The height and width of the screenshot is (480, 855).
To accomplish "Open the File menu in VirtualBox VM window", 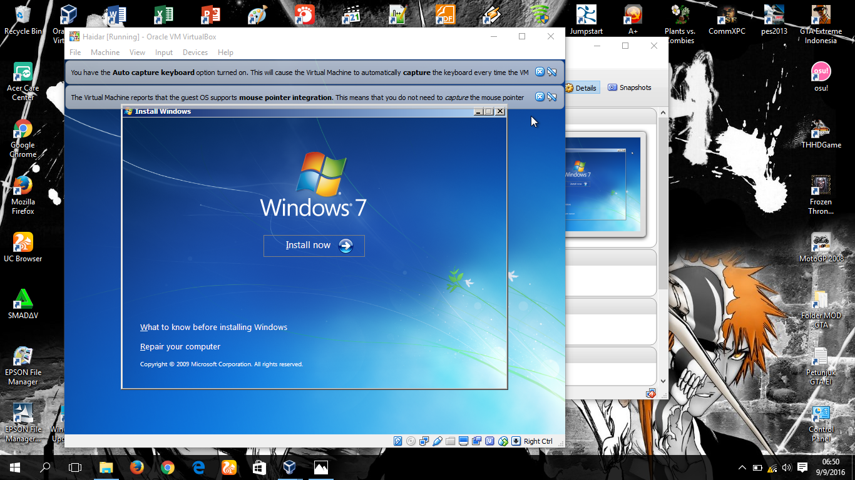I will 75,52.
